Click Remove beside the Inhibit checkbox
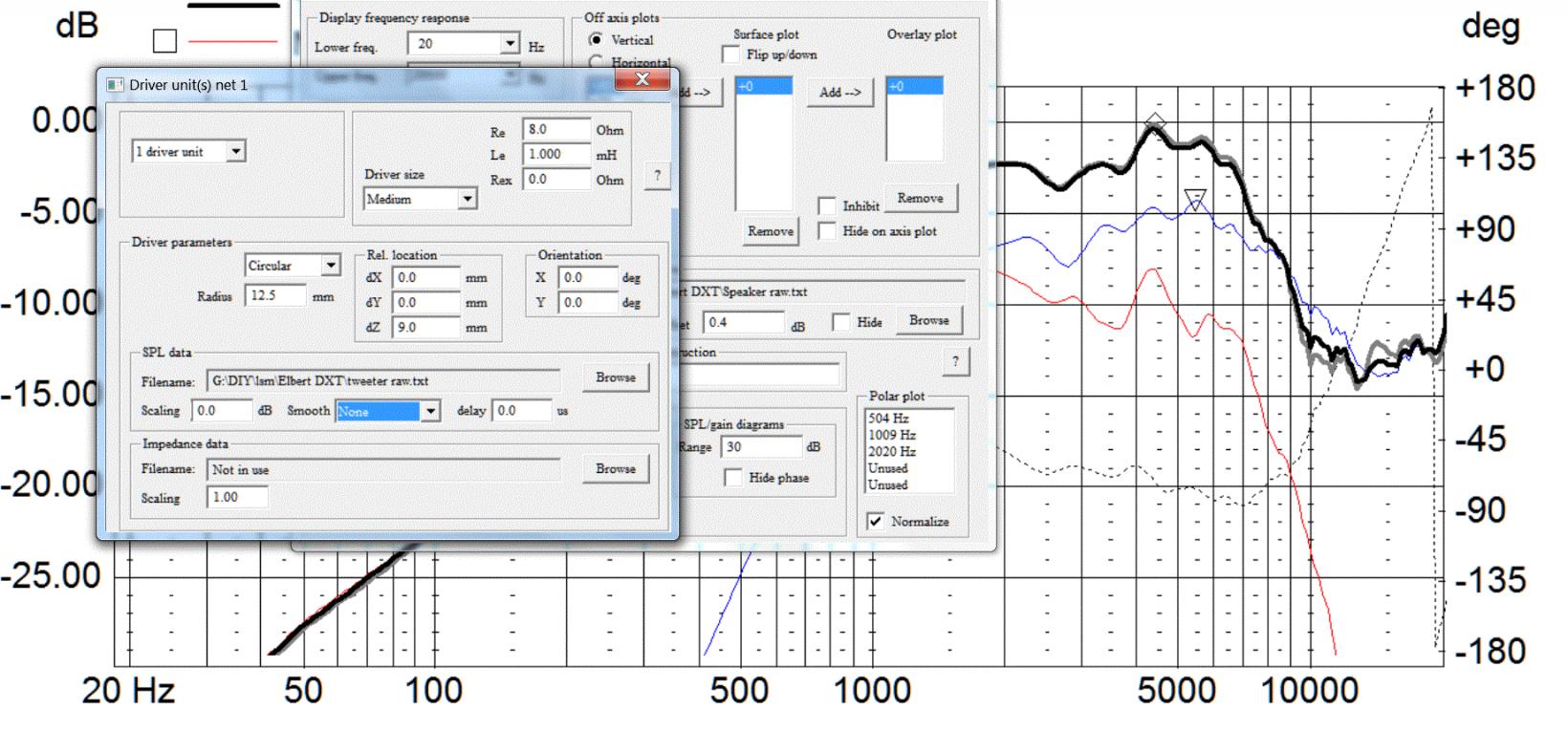Screen dimensions: 1568x732 pyautogui.click(x=920, y=198)
